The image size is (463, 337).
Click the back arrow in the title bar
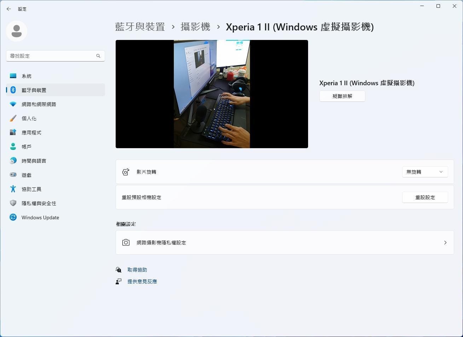point(9,9)
